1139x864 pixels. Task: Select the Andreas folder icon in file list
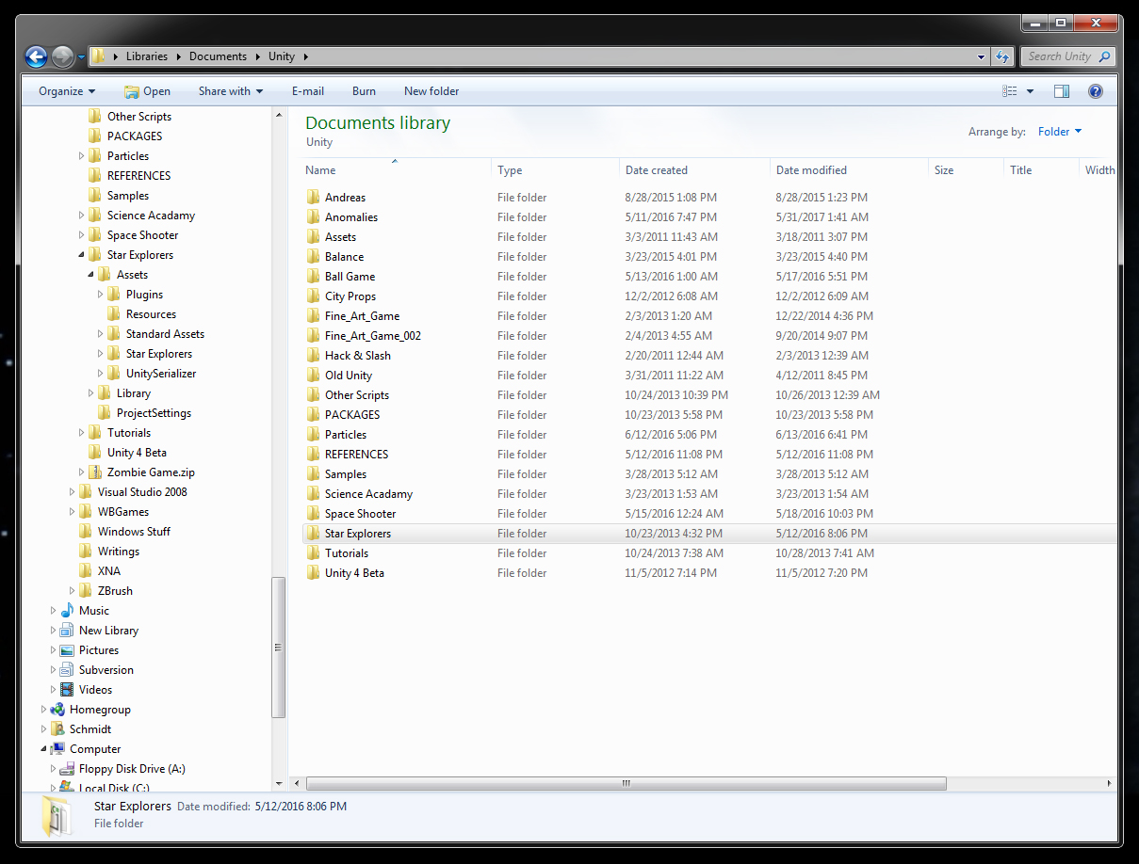[x=313, y=198]
